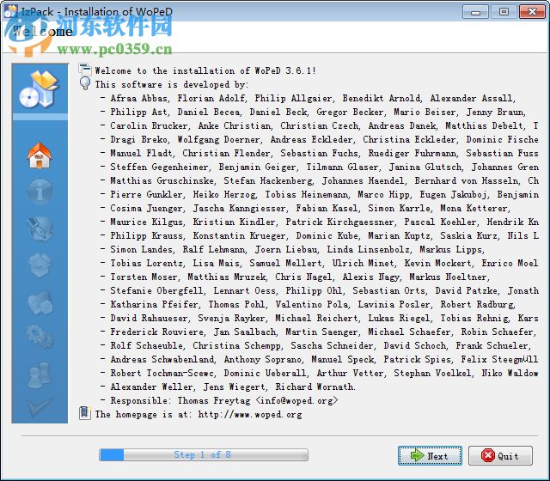Click the 'Responsible: Thomas Freytag' line
Screen dimensions: 550x481
pos(219,401)
